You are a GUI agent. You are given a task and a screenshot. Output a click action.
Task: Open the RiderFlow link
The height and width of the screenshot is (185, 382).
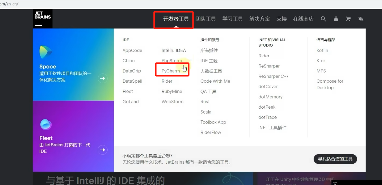[x=211, y=133]
